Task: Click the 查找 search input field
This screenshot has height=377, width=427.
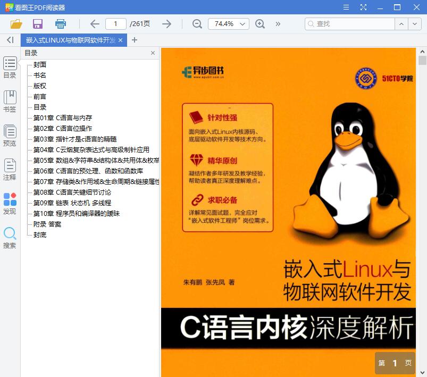Action: (x=350, y=24)
